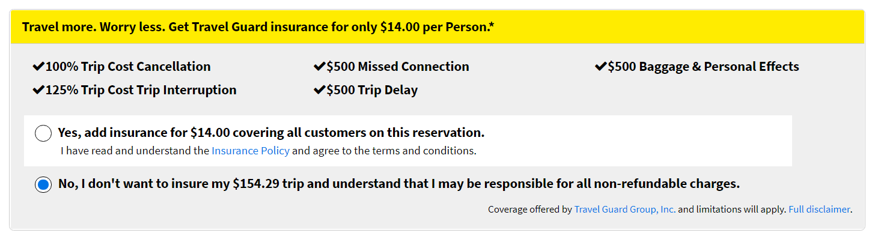This screenshot has height=242, width=875.
Task: Click the $500 Baggage & Personal Effects text
Action: [x=703, y=67]
